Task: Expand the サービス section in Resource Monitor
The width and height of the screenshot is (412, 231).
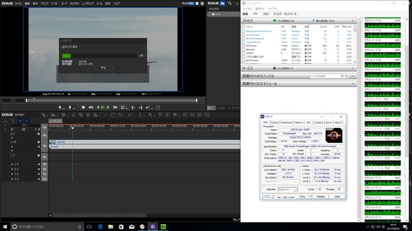Action: point(352,69)
